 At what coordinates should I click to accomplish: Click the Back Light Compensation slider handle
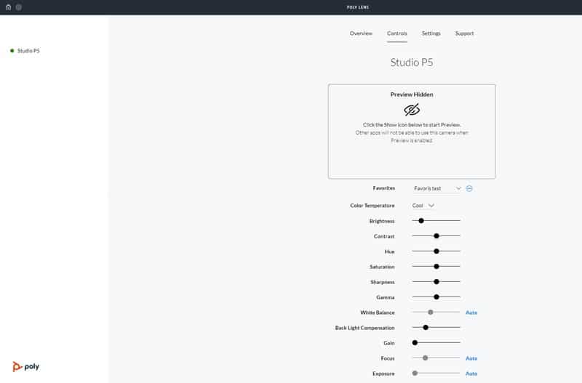point(426,327)
